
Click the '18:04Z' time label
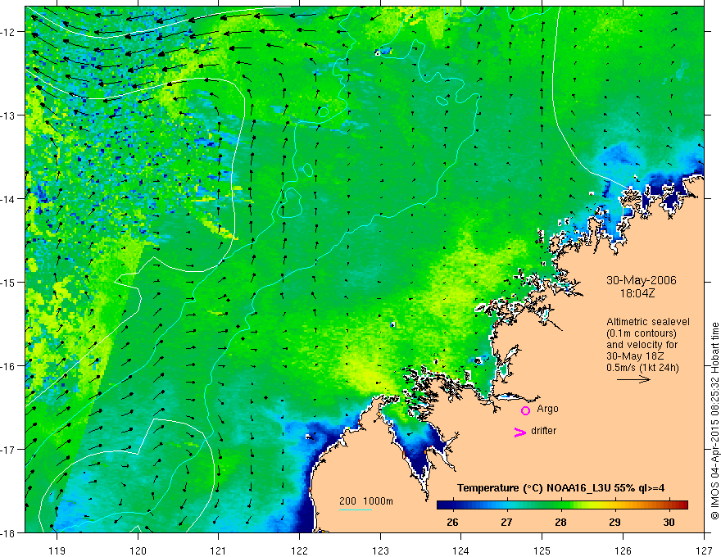click(x=637, y=293)
